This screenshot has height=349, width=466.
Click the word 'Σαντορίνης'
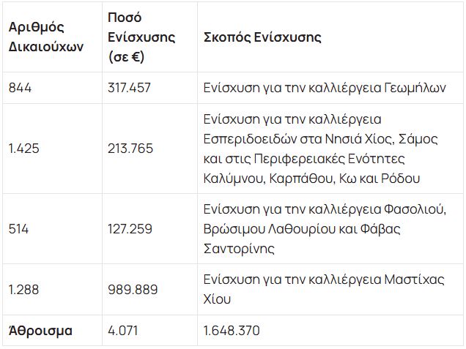coord(239,249)
